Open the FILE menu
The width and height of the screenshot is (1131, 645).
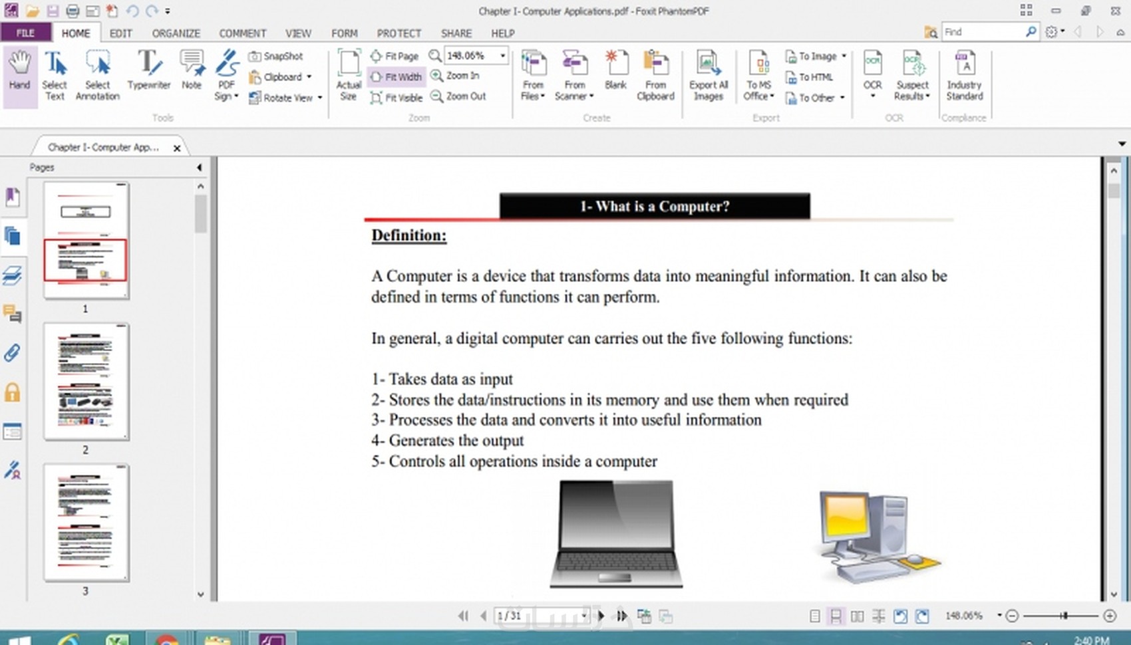pyautogui.click(x=25, y=33)
